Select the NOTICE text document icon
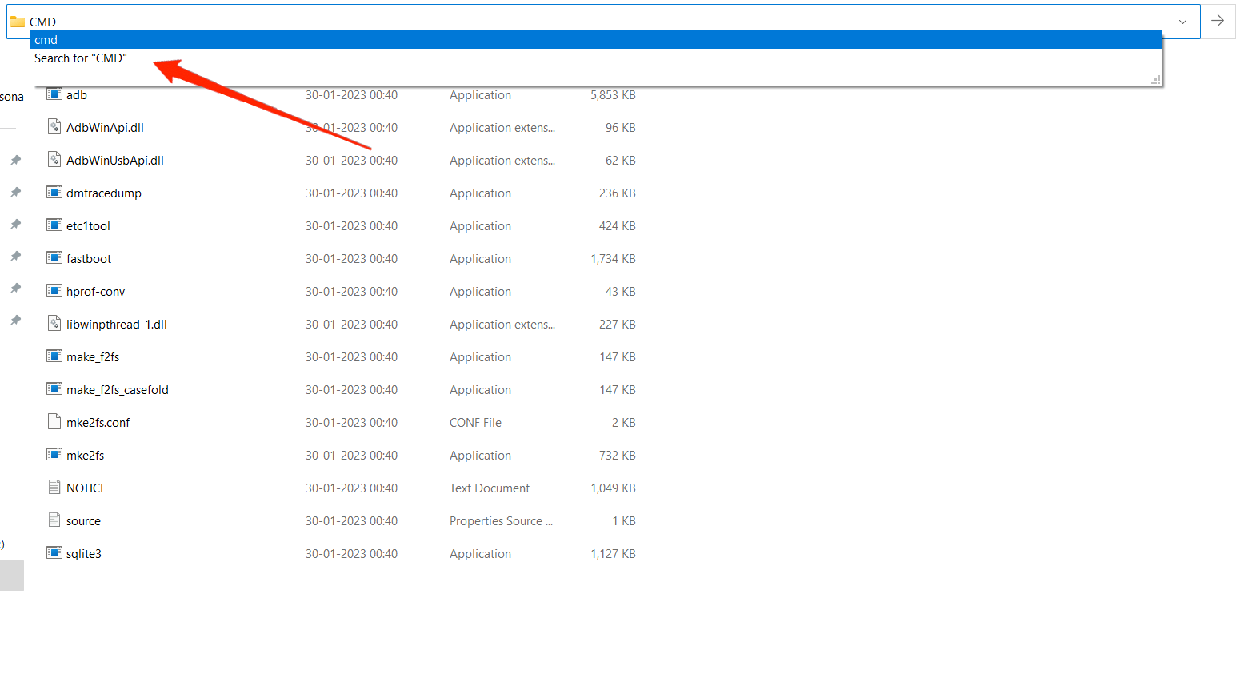 pos(54,488)
